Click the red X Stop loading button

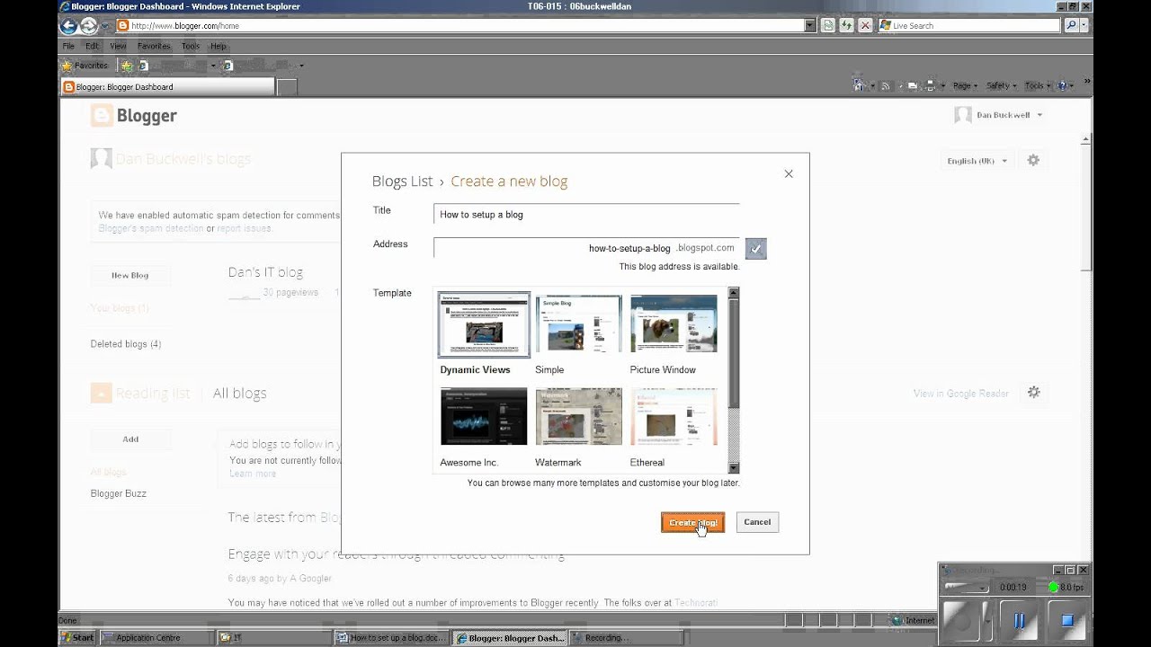click(x=865, y=26)
